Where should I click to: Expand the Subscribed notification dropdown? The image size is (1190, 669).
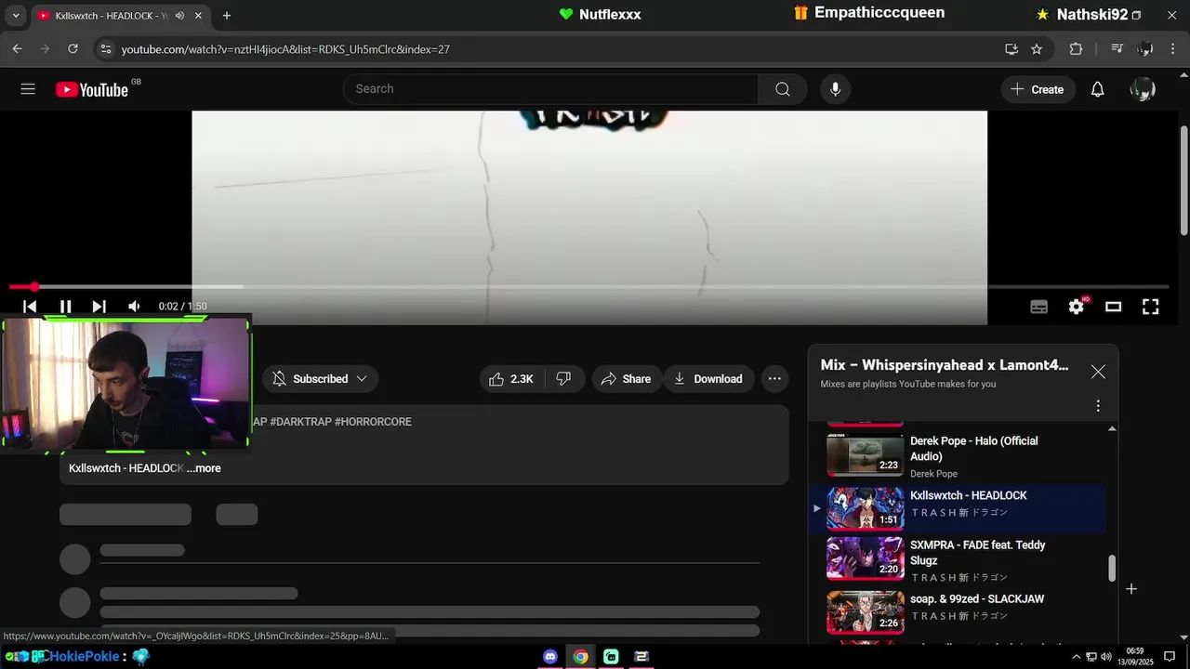[x=320, y=379]
